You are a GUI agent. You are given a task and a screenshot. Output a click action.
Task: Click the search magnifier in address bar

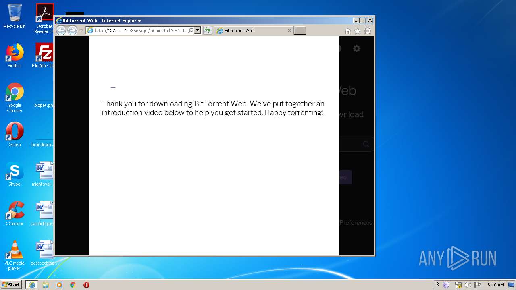(191, 31)
